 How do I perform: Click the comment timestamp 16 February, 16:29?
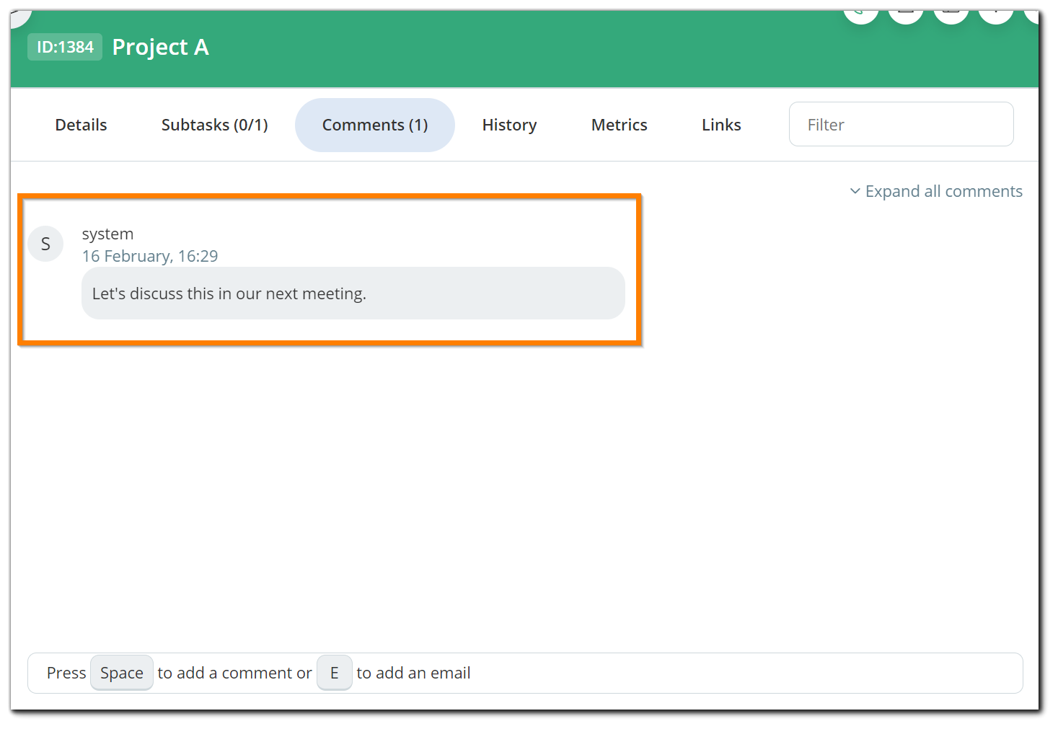150,256
